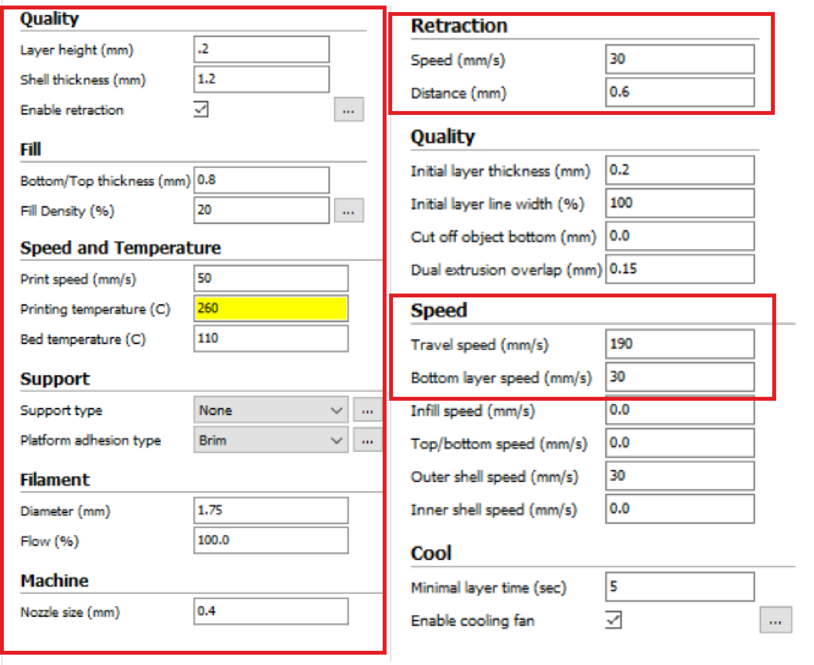Toggle the Enable retraction checkbox
Viewport: 814px width, 665px height.
201,109
